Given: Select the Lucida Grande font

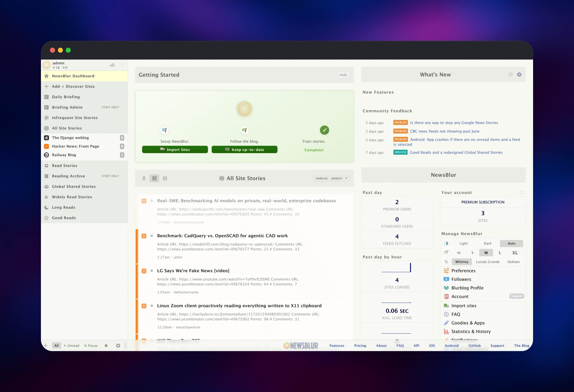Looking at the screenshot, I should 488,262.
